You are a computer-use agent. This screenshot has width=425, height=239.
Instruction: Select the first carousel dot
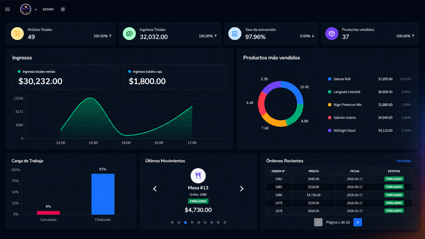(x=172, y=222)
